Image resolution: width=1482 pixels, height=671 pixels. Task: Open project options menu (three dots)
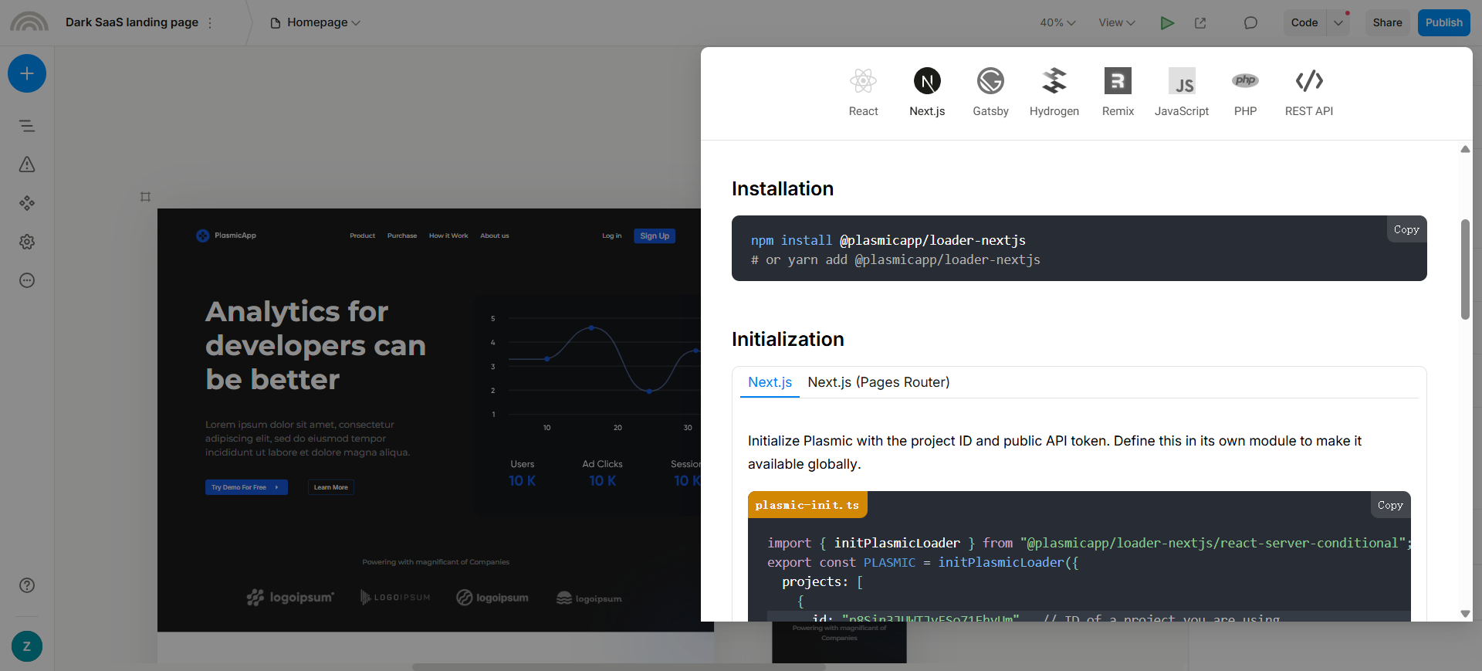tap(210, 22)
